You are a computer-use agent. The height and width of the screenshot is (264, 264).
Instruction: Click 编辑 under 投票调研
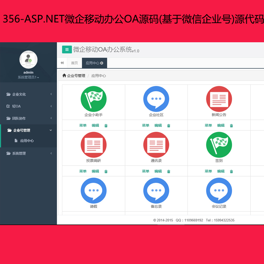click(95, 171)
